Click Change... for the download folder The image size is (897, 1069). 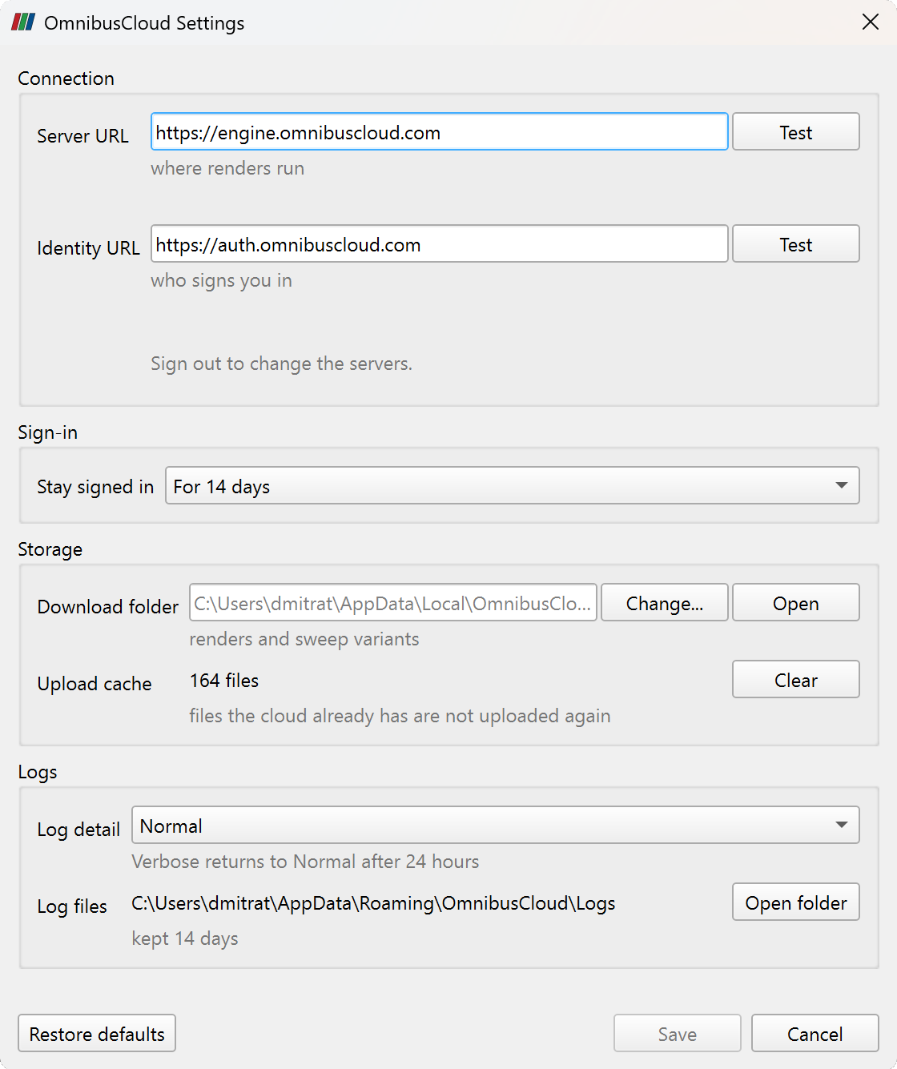point(664,602)
